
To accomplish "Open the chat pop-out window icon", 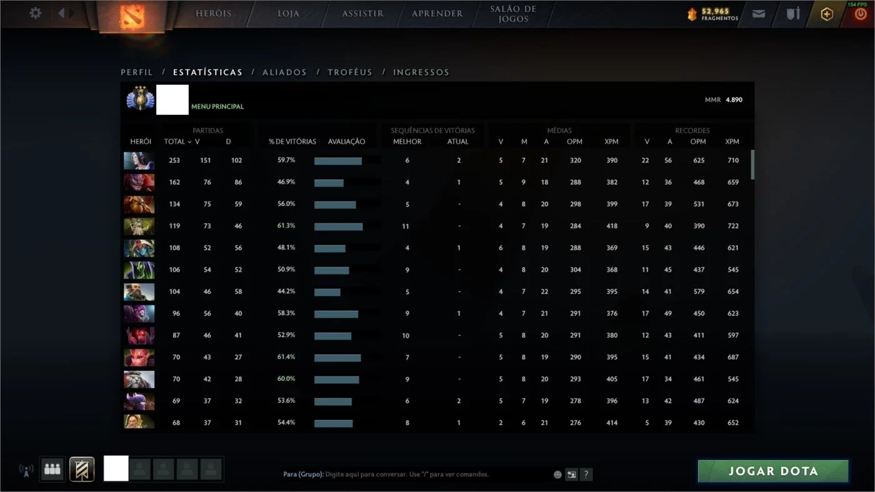I will point(571,475).
